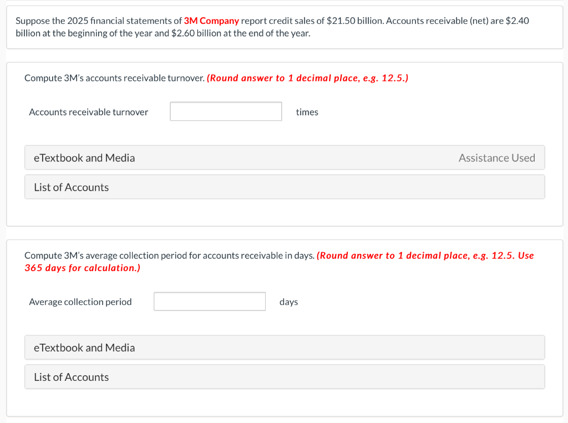Click the Accounts receivable turnover input box
Image resolution: width=568 pixels, height=423 pixels.
tap(226, 111)
